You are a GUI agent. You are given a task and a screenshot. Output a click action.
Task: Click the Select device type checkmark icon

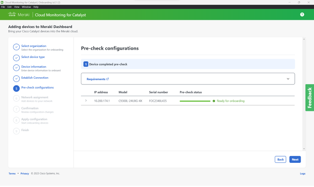pos(16,58)
